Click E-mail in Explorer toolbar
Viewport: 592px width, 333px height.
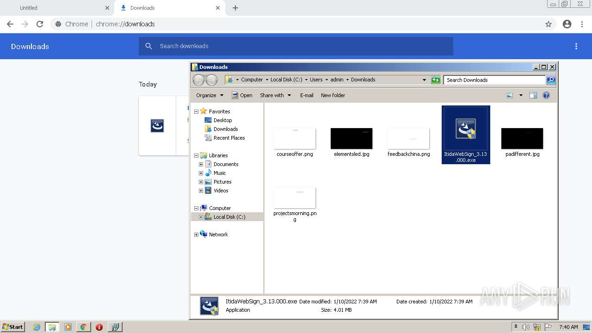pos(307,95)
